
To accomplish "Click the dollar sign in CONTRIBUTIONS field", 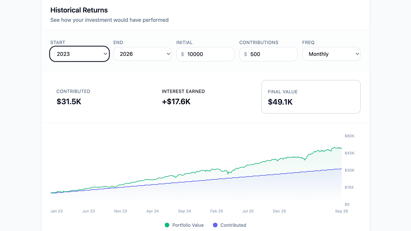I will (x=245, y=54).
